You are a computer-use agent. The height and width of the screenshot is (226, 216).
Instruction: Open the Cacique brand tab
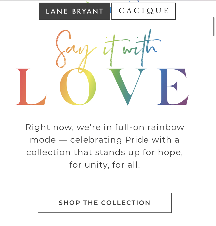point(143,11)
